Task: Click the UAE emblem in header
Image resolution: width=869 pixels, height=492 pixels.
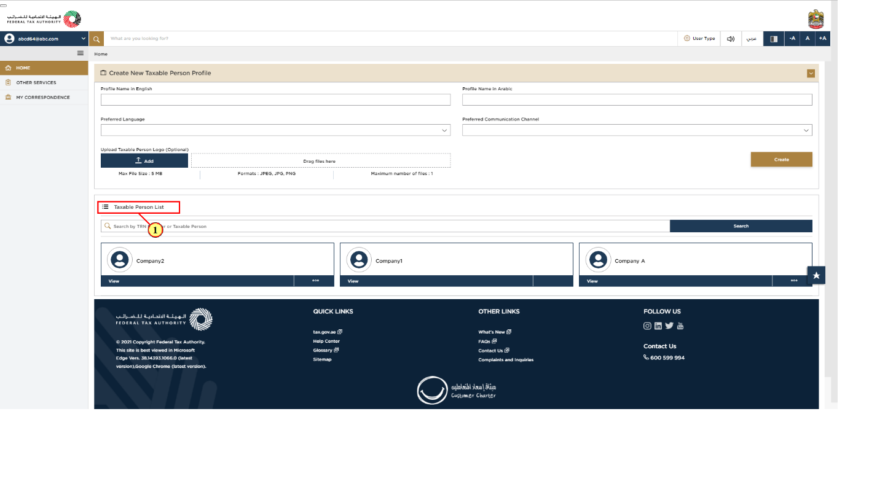Action: (816, 19)
